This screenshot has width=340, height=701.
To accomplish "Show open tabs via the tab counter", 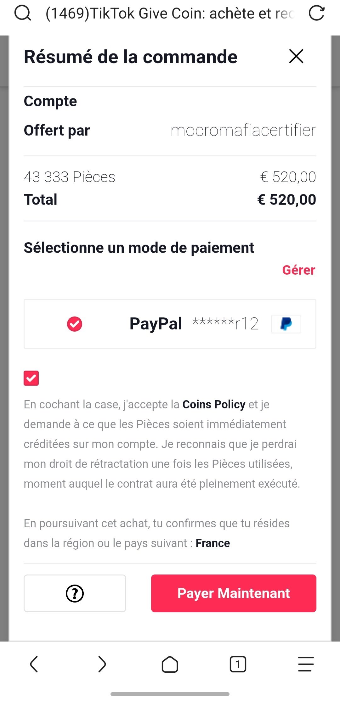I will click(x=238, y=664).
